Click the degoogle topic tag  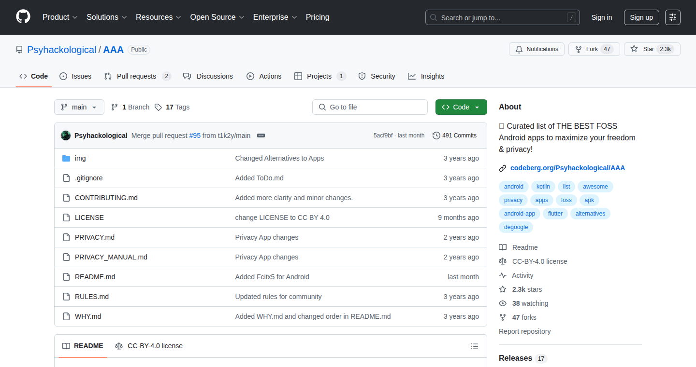tap(516, 227)
